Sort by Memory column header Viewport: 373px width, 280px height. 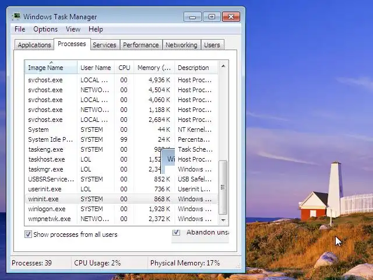click(154, 68)
